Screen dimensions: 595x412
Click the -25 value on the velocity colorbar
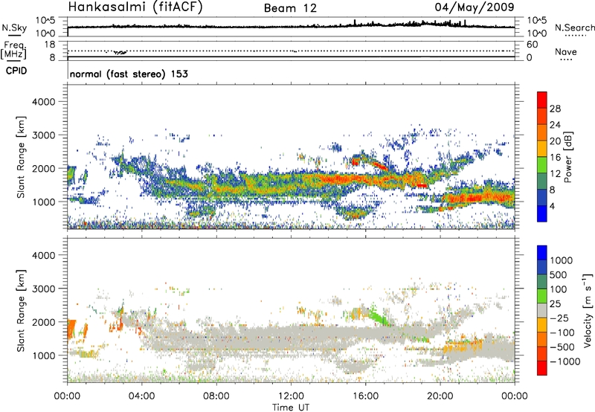pyautogui.click(x=561, y=318)
